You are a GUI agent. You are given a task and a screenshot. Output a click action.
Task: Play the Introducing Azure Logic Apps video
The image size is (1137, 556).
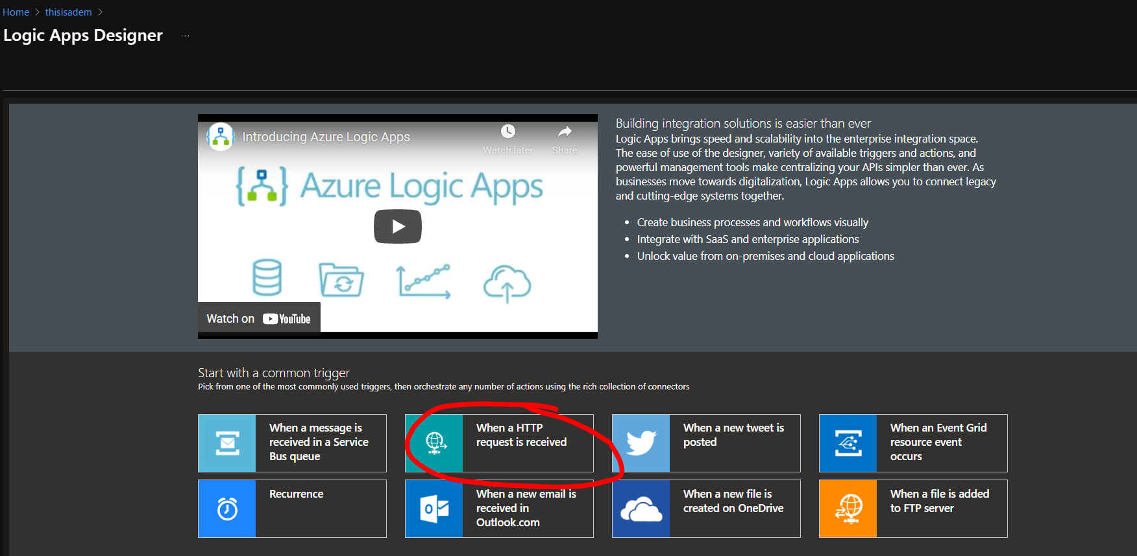(398, 226)
